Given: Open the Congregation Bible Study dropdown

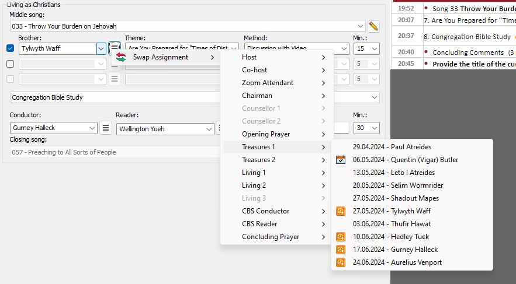Looking at the screenshot, I should [x=374, y=97].
